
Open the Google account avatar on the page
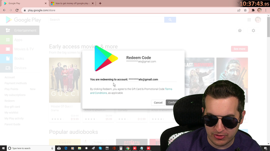[258, 20]
